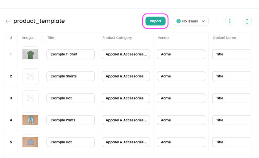
Task: Open the green T-shirt thumbnail in row 1
Action: pos(30,54)
